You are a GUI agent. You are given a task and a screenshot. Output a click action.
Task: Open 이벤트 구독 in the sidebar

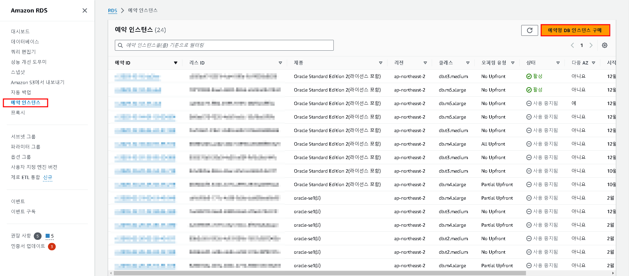point(23,211)
